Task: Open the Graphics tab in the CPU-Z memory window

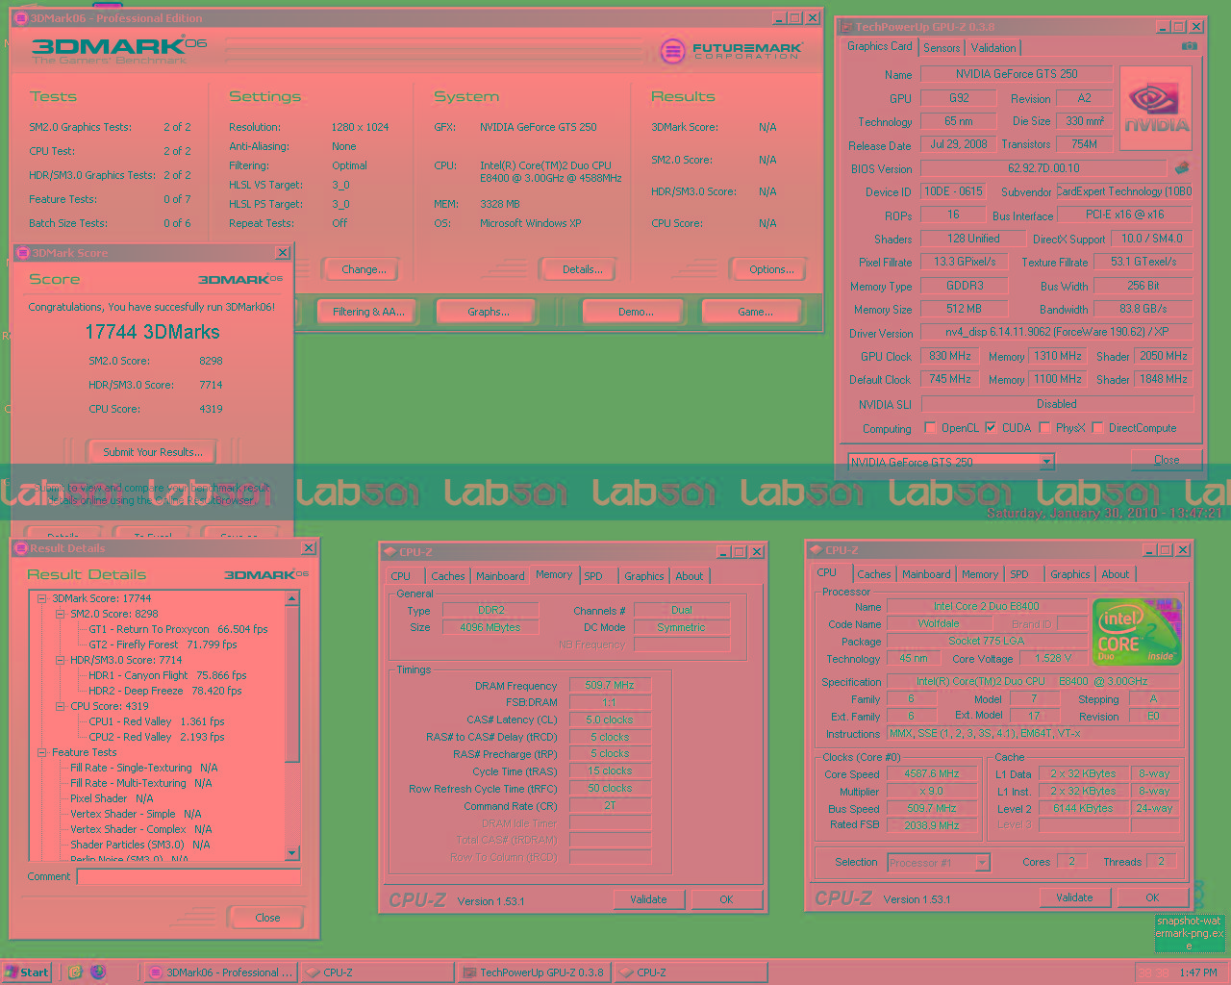Action: (643, 576)
